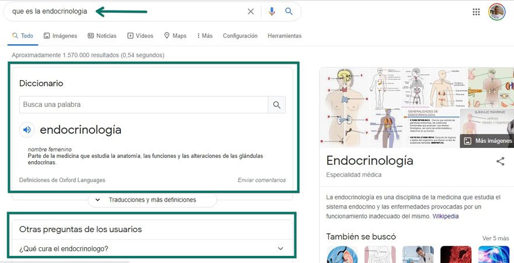Click the 'Especialidad médica' subtitle
The width and height of the screenshot is (514, 263).
(x=354, y=175)
